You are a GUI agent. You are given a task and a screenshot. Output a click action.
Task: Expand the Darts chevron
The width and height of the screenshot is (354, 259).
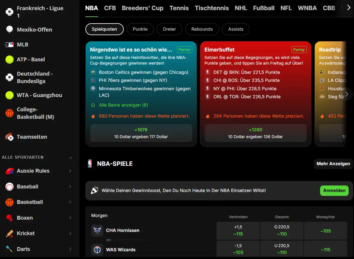pyautogui.click(x=70, y=249)
